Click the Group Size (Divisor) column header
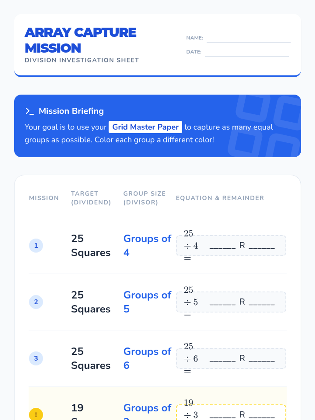Screen dimensions: 315x420 [144, 198]
